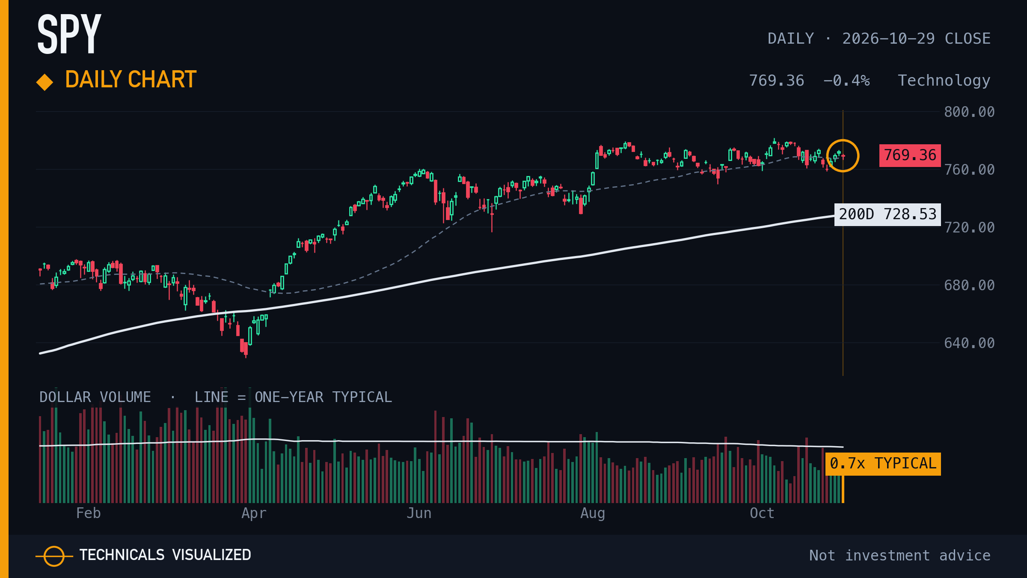Click the DOLLAR VOLUME label
This screenshot has width=1027, height=578.
(x=95, y=397)
